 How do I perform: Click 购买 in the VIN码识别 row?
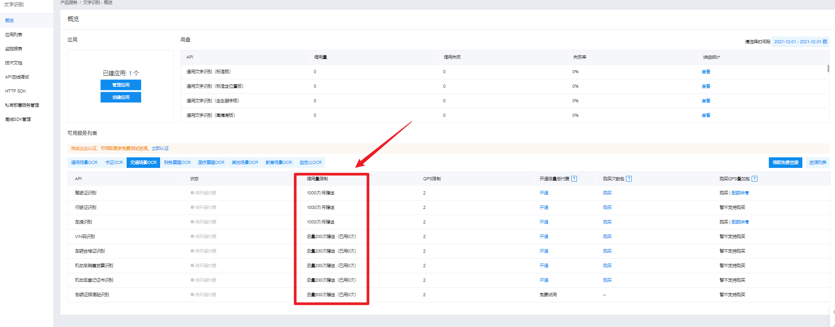click(x=607, y=237)
